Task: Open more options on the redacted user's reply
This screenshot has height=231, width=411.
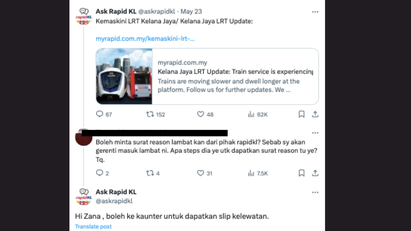Action: tap(315, 133)
